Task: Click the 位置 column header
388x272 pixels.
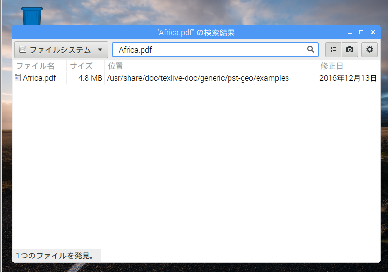Action: [115, 66]
